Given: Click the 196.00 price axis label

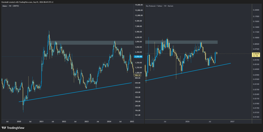Looking at the screenshot, I should coord(138,110).
